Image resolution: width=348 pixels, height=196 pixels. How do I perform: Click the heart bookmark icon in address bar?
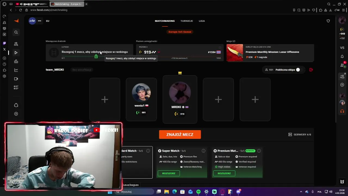[313, 10]
